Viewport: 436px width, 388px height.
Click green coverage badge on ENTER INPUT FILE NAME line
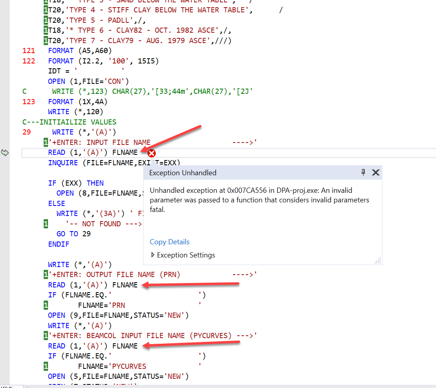tap(46, 142)
